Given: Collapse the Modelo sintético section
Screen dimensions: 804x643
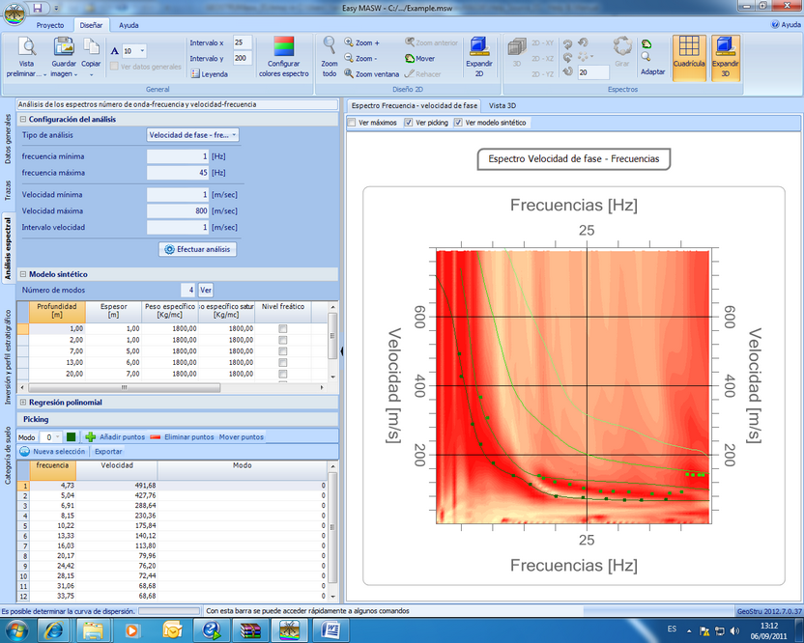Looking at the screenshot, I should point(22,274).
